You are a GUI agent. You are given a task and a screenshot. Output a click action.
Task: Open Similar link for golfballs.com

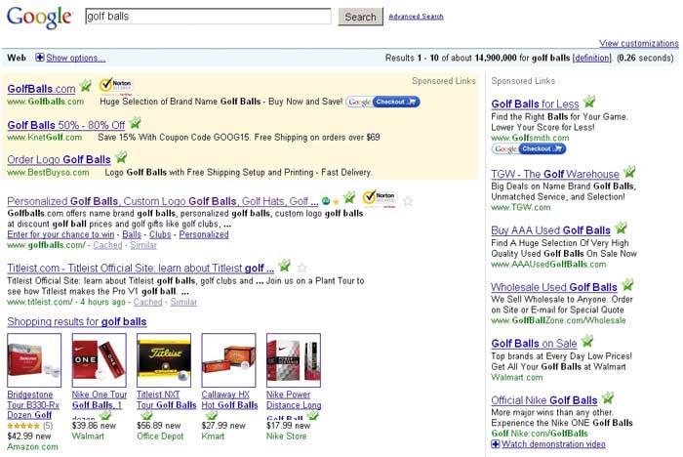click(143, 245)
